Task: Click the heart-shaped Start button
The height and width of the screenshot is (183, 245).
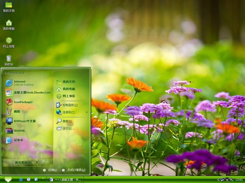Action: pyautogui.click(x=8, y=179)
